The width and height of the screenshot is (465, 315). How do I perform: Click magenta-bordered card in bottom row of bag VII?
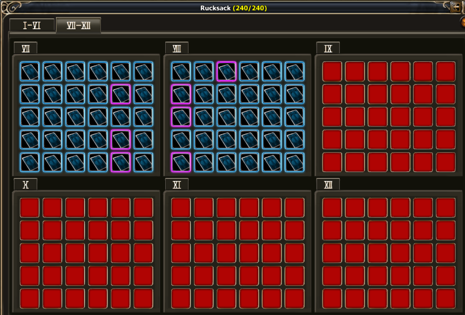click(x=121, y=162)
